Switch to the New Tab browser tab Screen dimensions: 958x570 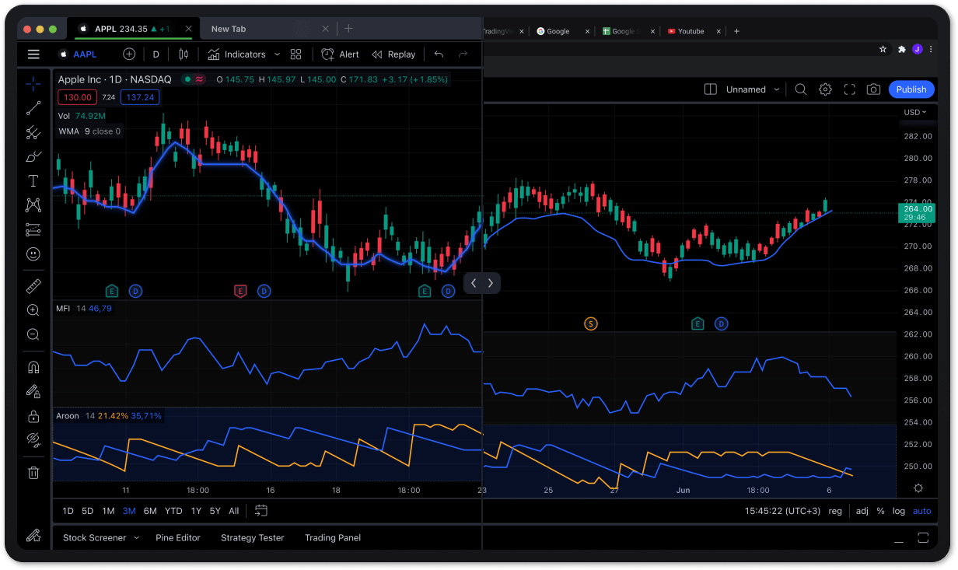pyautogui.click(x=228, y=28)
